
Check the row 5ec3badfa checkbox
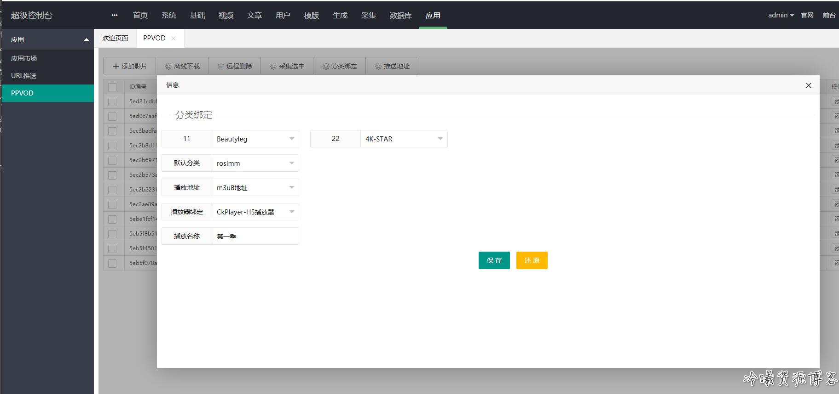(112, 131)
